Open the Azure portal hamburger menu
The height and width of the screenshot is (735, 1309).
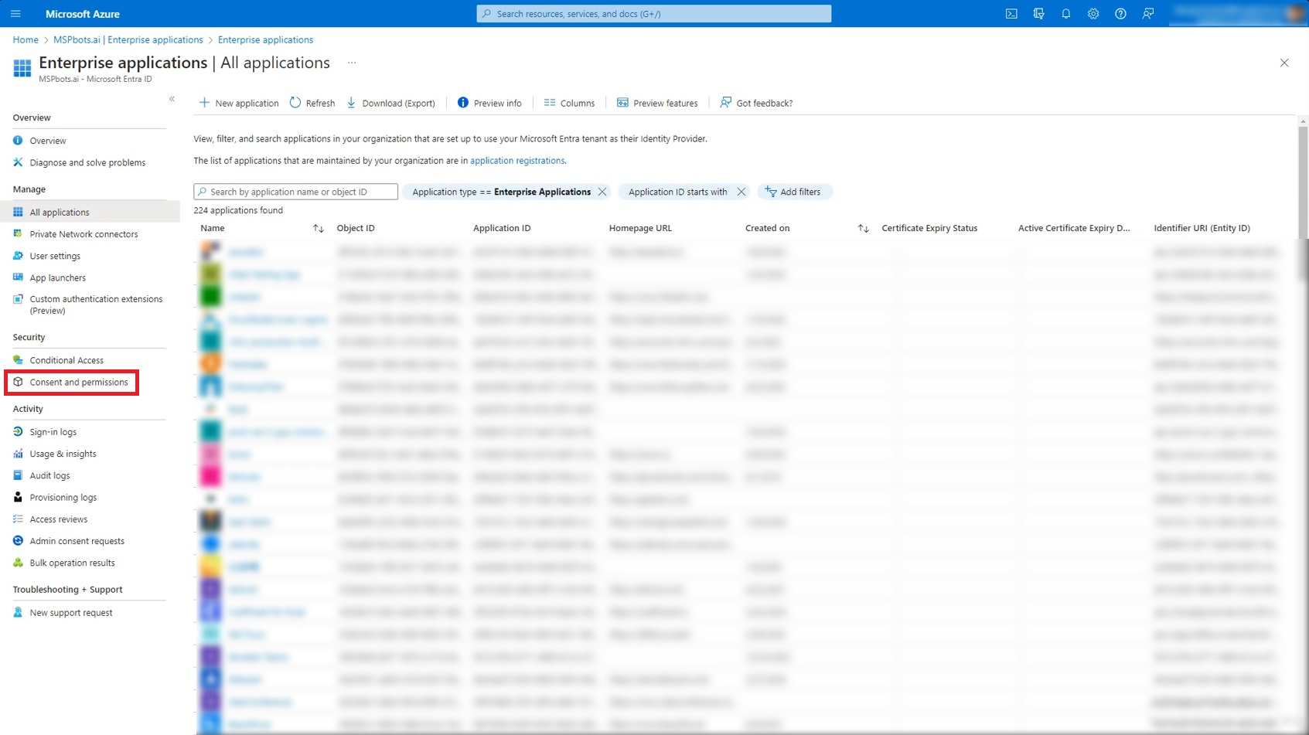(x=15, y=14)
